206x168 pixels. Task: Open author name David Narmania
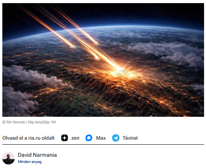click(x=37, y=155)
